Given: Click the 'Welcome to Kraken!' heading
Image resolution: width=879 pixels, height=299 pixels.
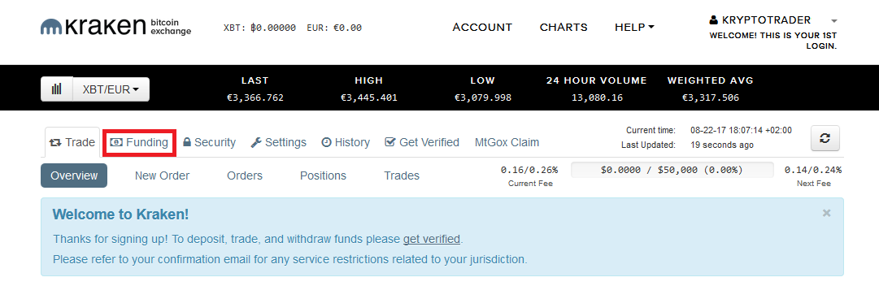Looking at the screenshot, I should pyautogui.click(x=120, y=214).
